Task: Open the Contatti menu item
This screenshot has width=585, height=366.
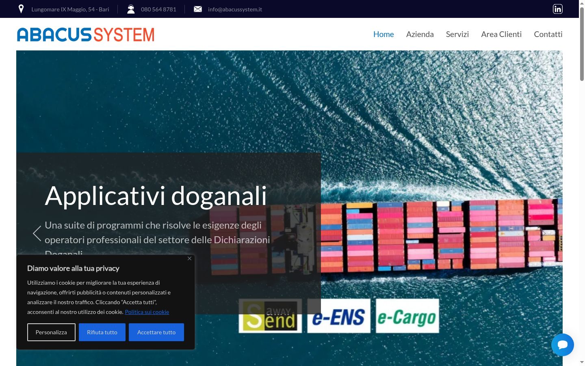Action: 548,34
